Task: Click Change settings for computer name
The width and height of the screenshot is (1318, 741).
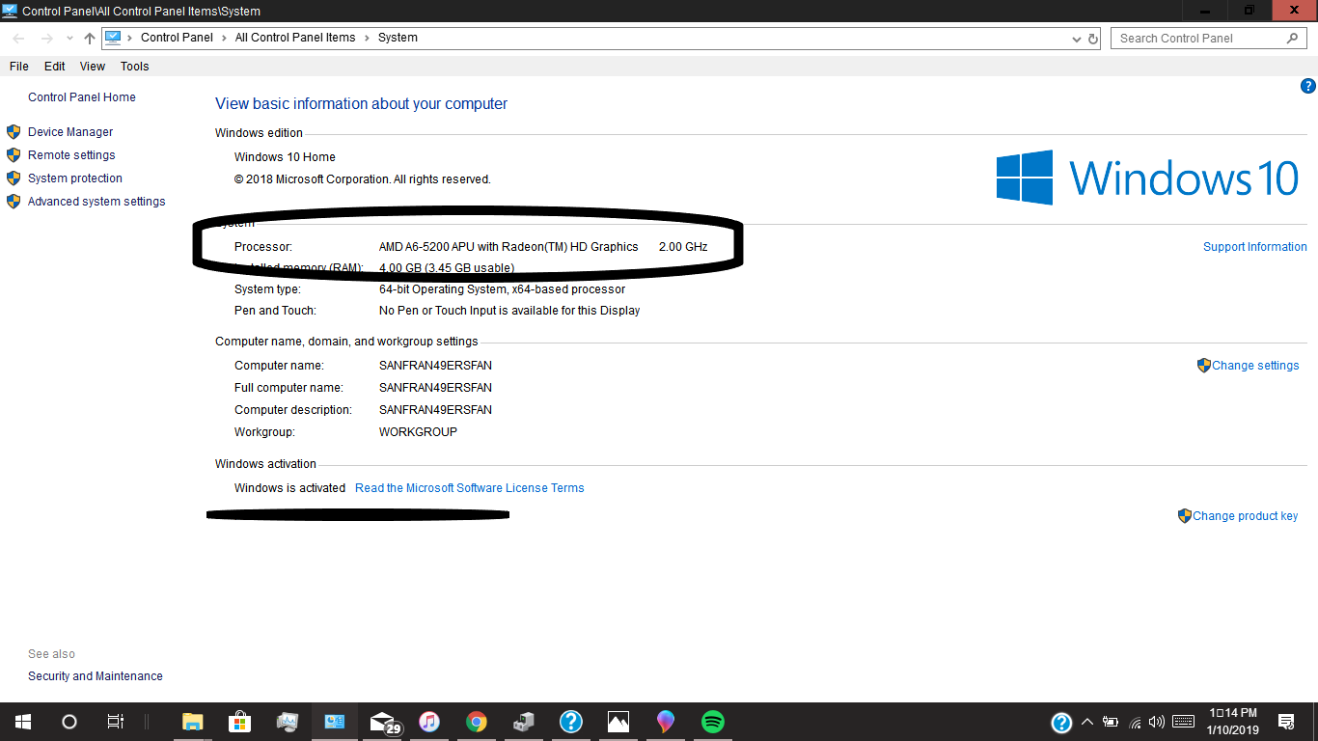Action: pyautogui.click(x=1255, y=366)
